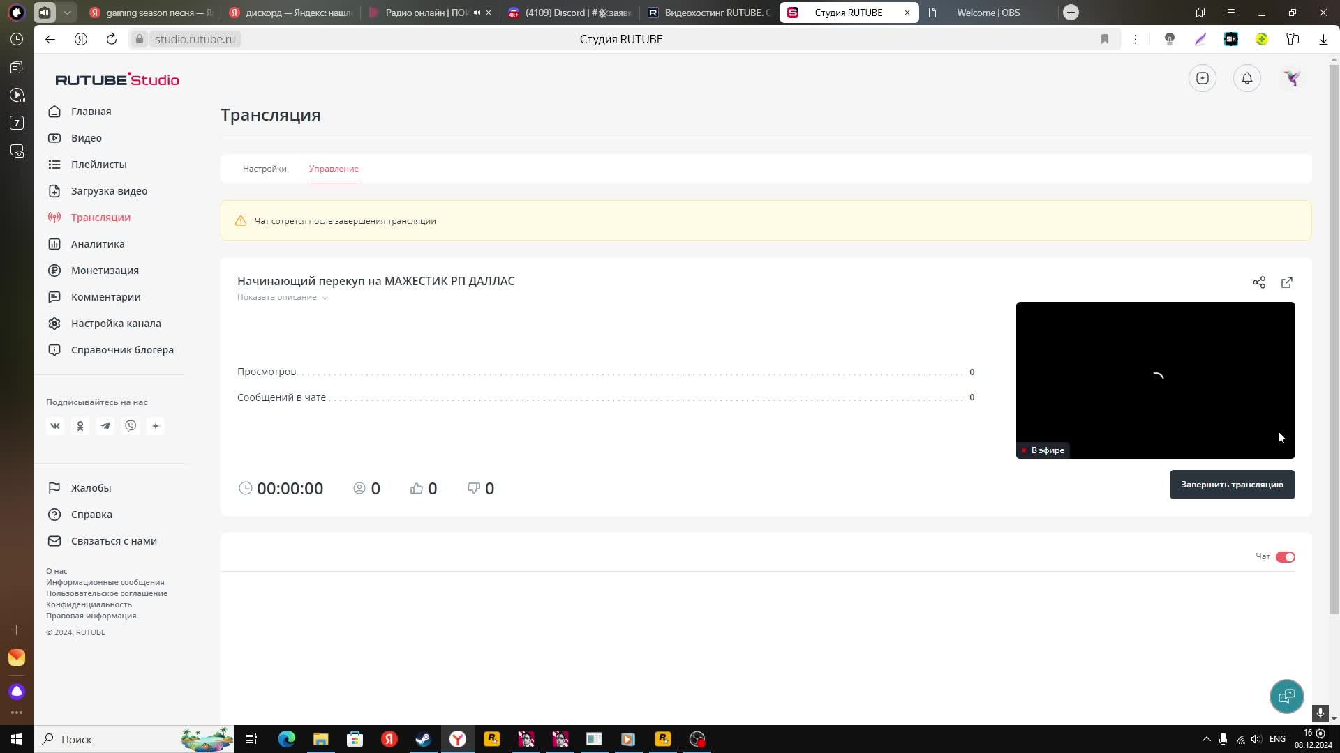
Task: Open О нас footer link
Action: pyautogui.click(x=57, y=571)
